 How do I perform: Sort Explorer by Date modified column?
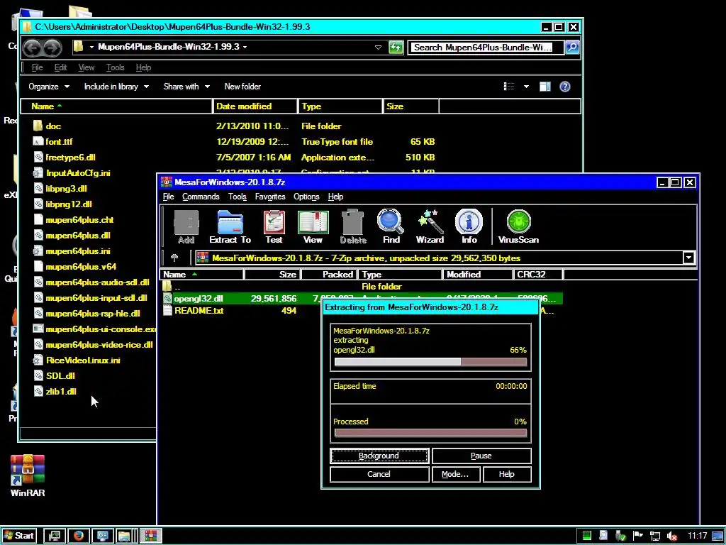[x=255, y=106]
